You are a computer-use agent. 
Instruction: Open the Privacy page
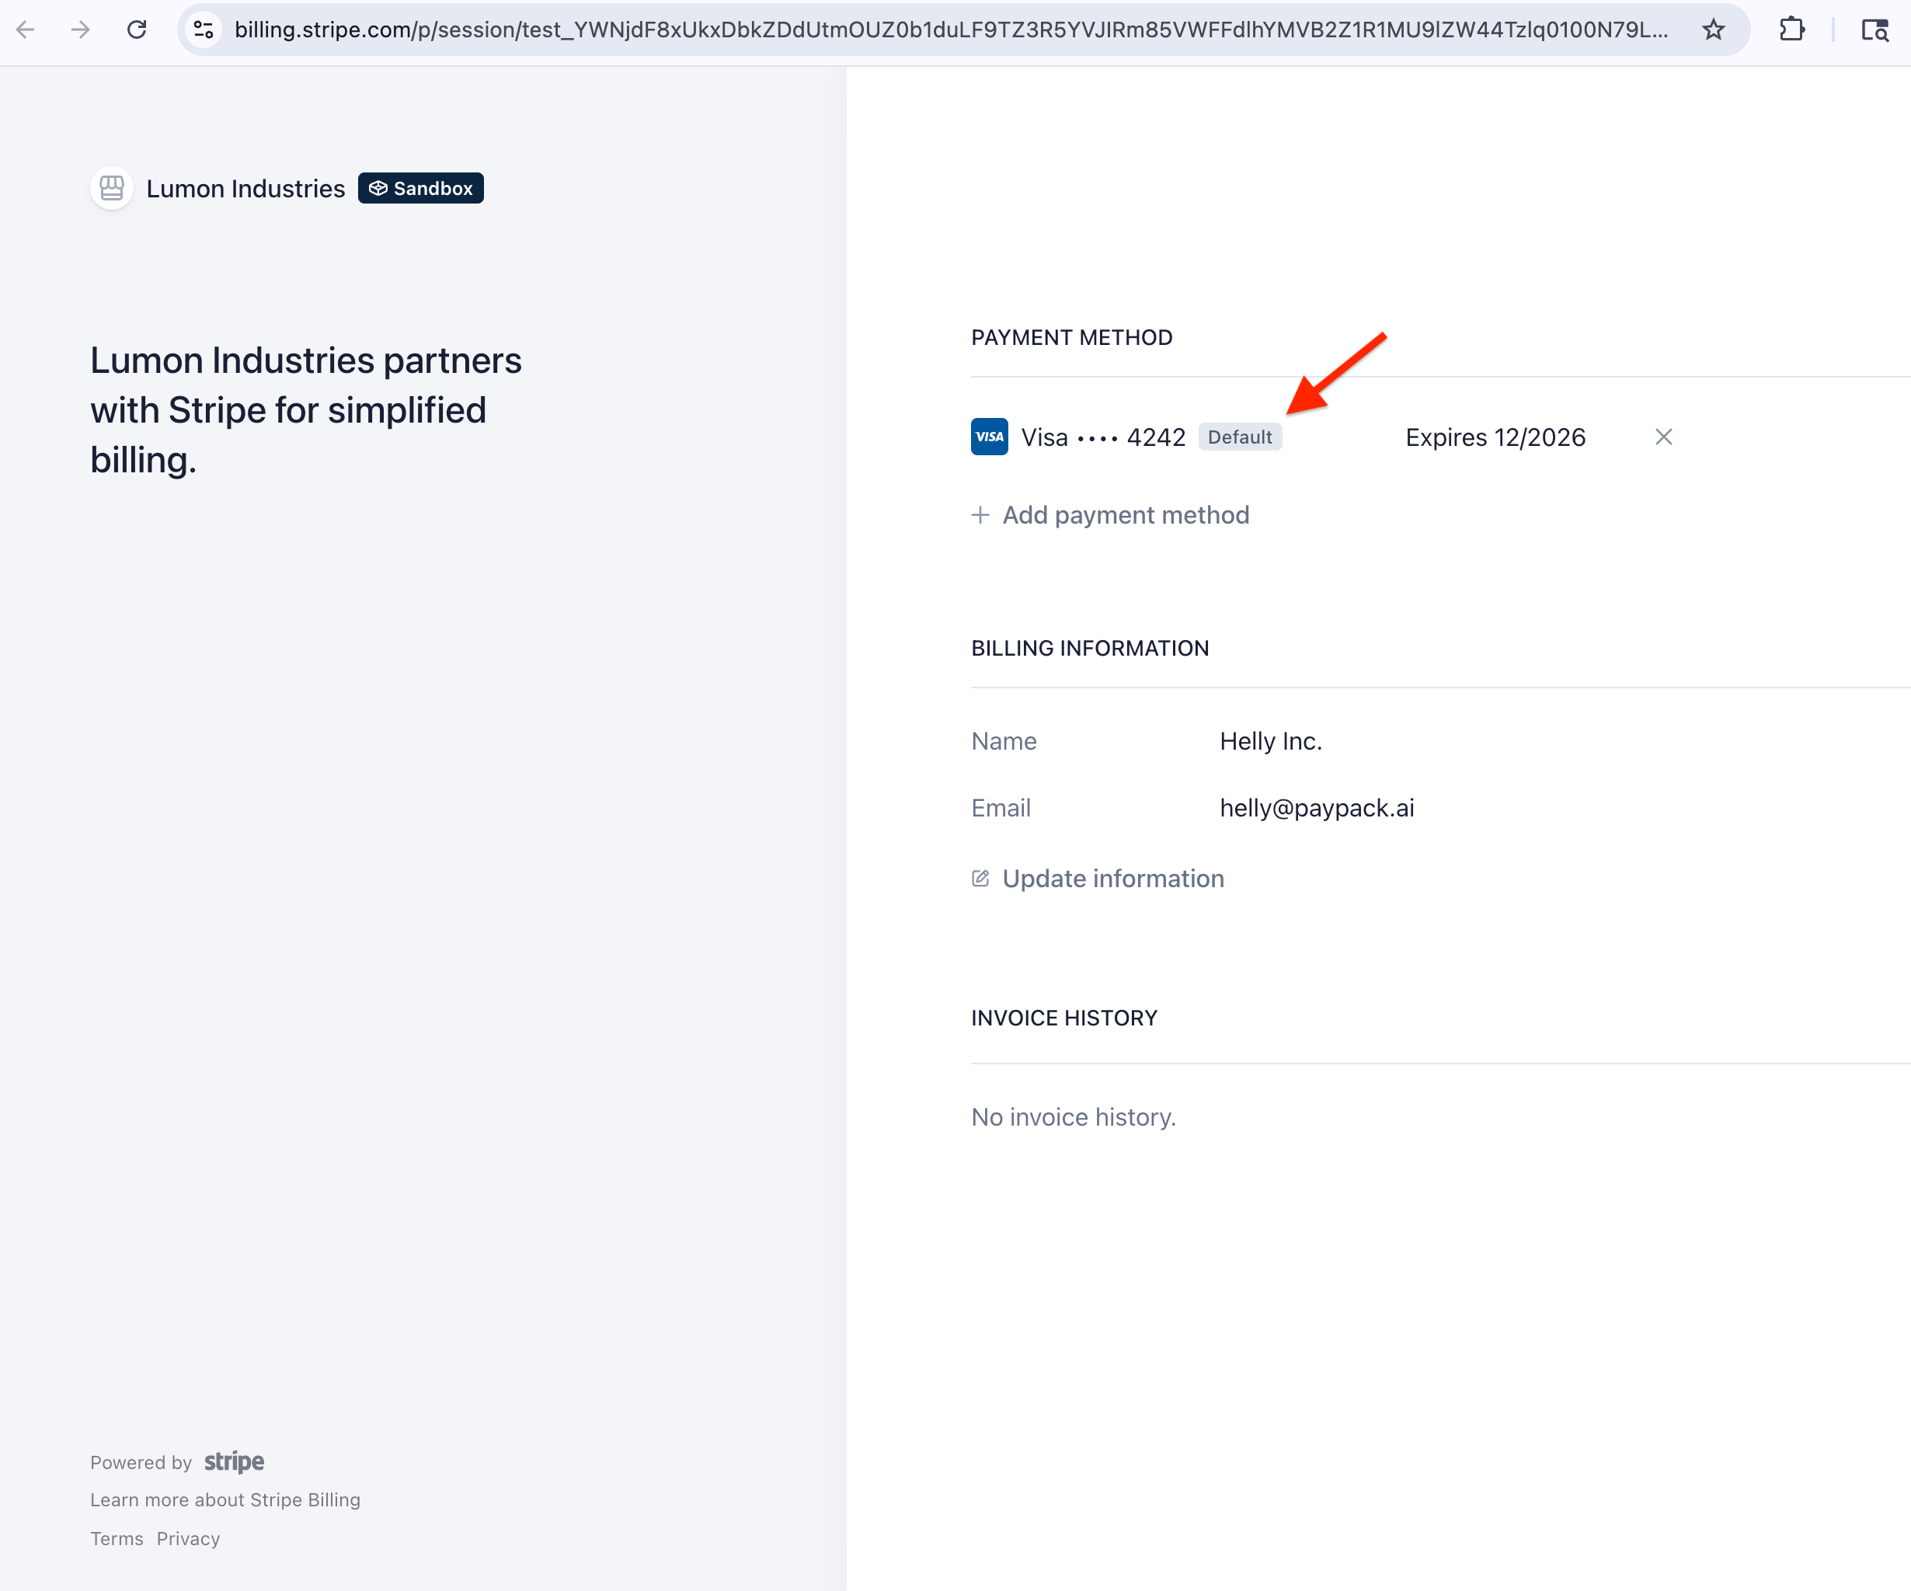click(187, 1538)
